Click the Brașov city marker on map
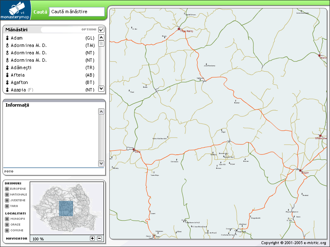 click(300, 170)
